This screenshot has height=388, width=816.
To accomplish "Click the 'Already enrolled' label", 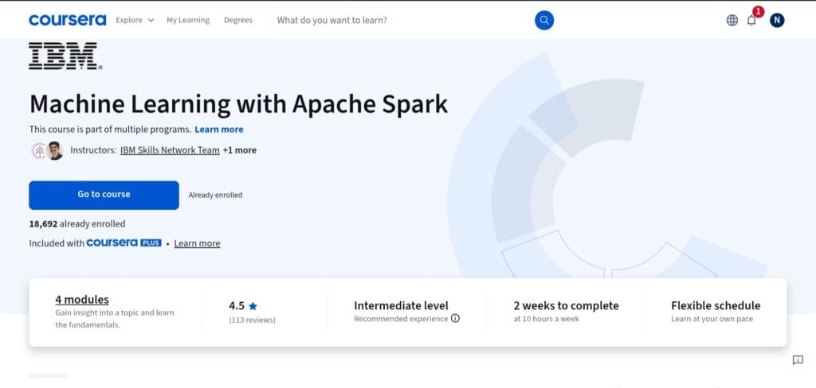I will tap(215, 196).
